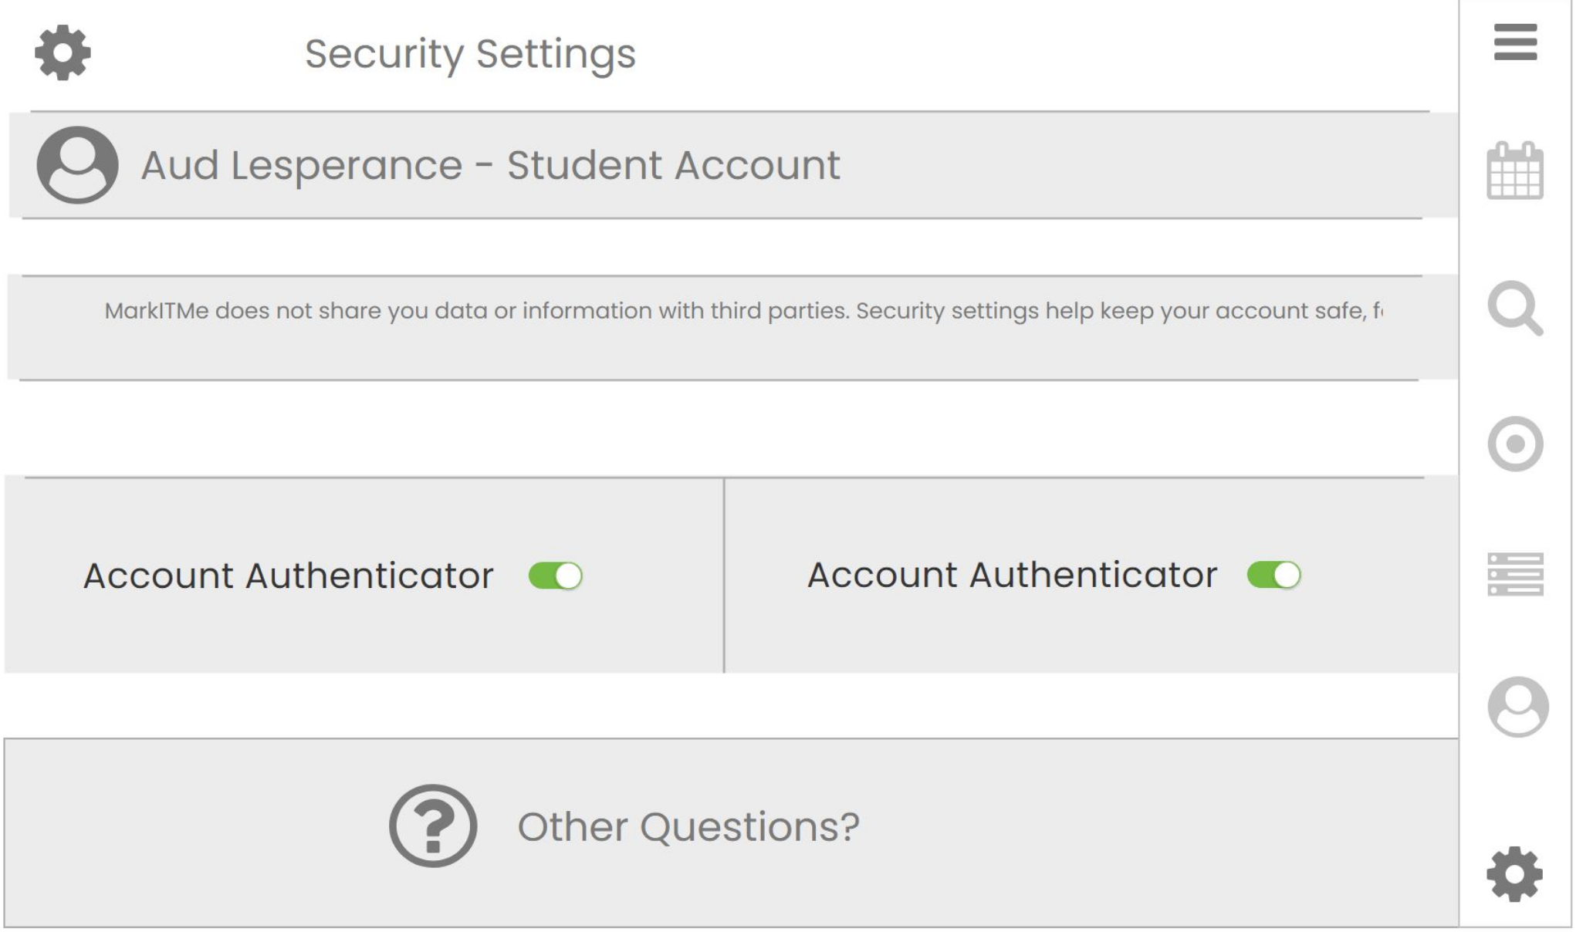Open the calendar from the sidebar
Screen dimensions: 1583x932
pyautogui.click(x=1514, y=171)
